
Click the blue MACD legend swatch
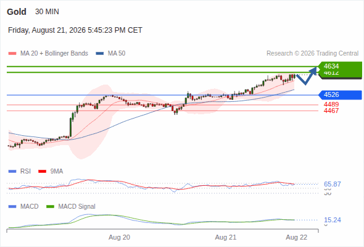click(x=12, y=207)
